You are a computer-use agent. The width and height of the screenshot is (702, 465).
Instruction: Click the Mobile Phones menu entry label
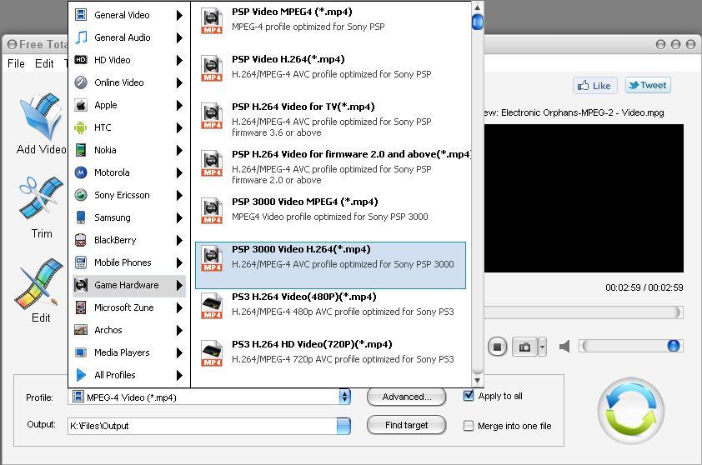123,262
